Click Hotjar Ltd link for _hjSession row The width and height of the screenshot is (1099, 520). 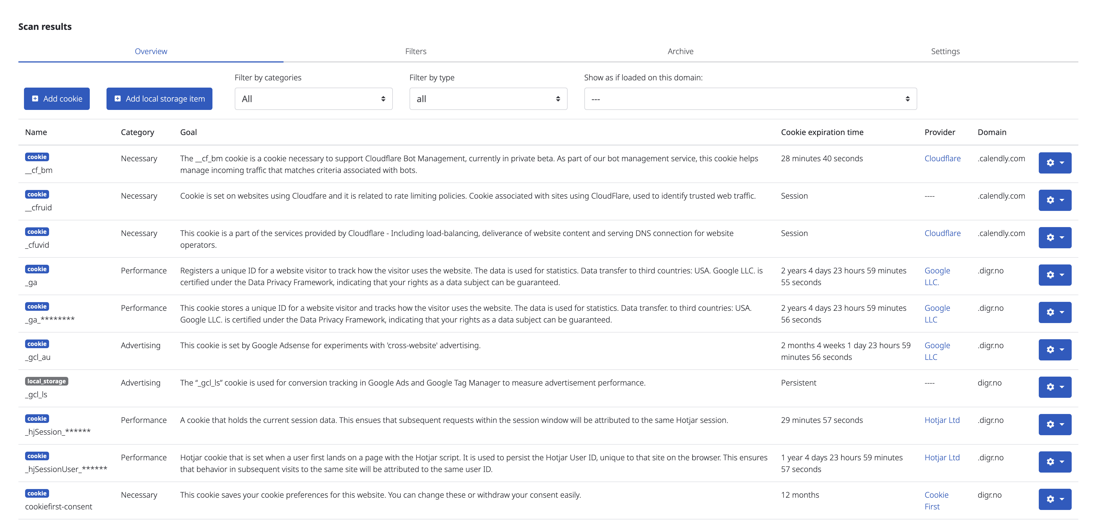point(941,420)
